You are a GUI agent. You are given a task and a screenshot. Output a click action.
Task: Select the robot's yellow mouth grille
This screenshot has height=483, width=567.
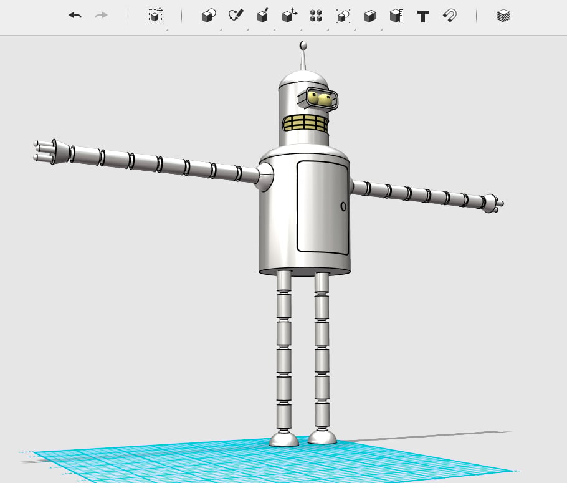305,123
